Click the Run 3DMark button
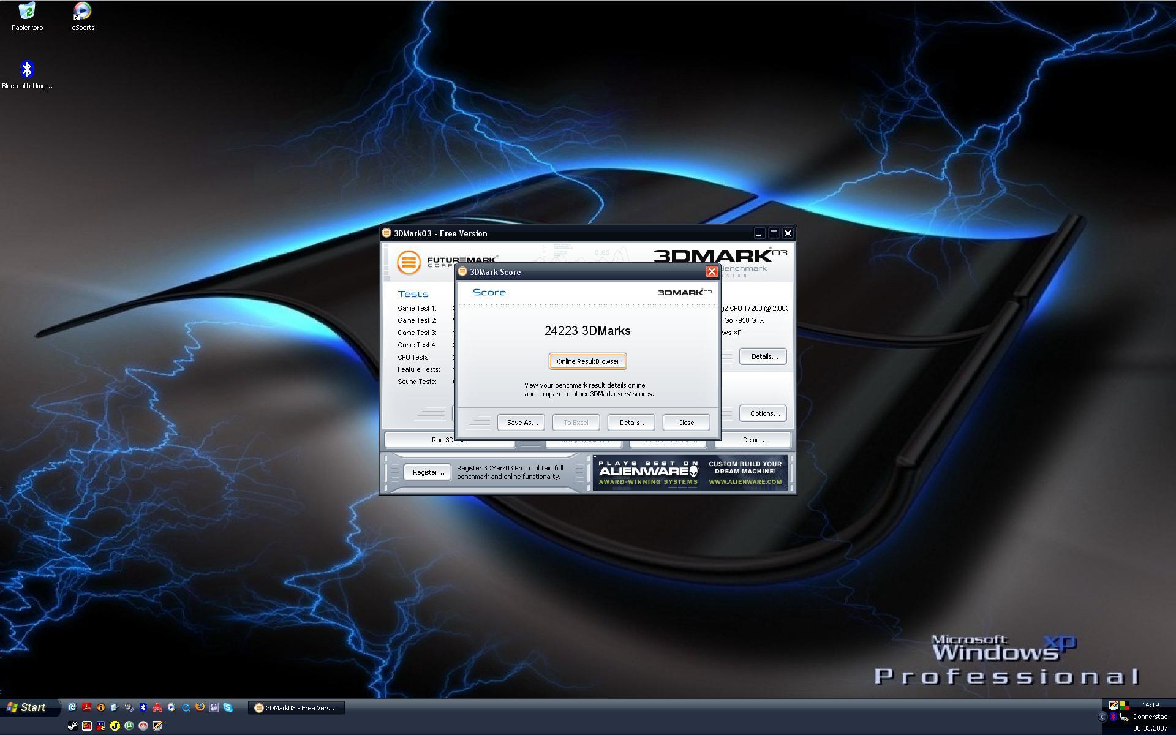The image size is (1176, 735). 450,440
